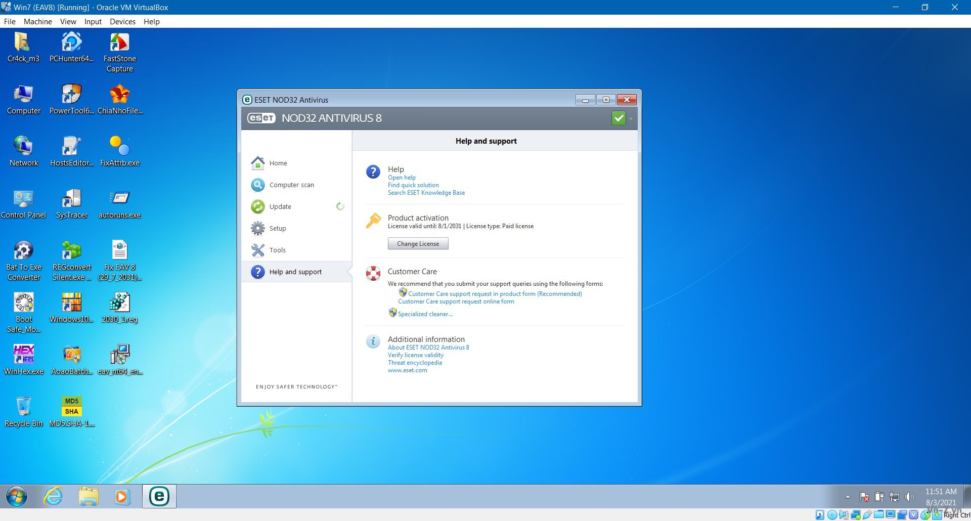Expand the dropdown arrow beside status checkmark
971x521 pixels.
pyautogui.click(x=631, y=119)
